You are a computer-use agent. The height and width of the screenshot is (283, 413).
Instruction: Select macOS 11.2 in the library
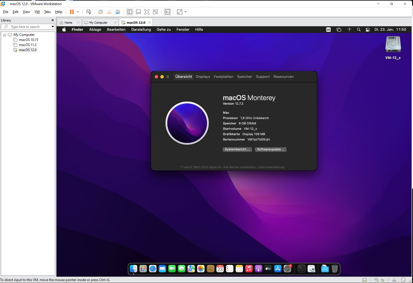tap(25, 45)
